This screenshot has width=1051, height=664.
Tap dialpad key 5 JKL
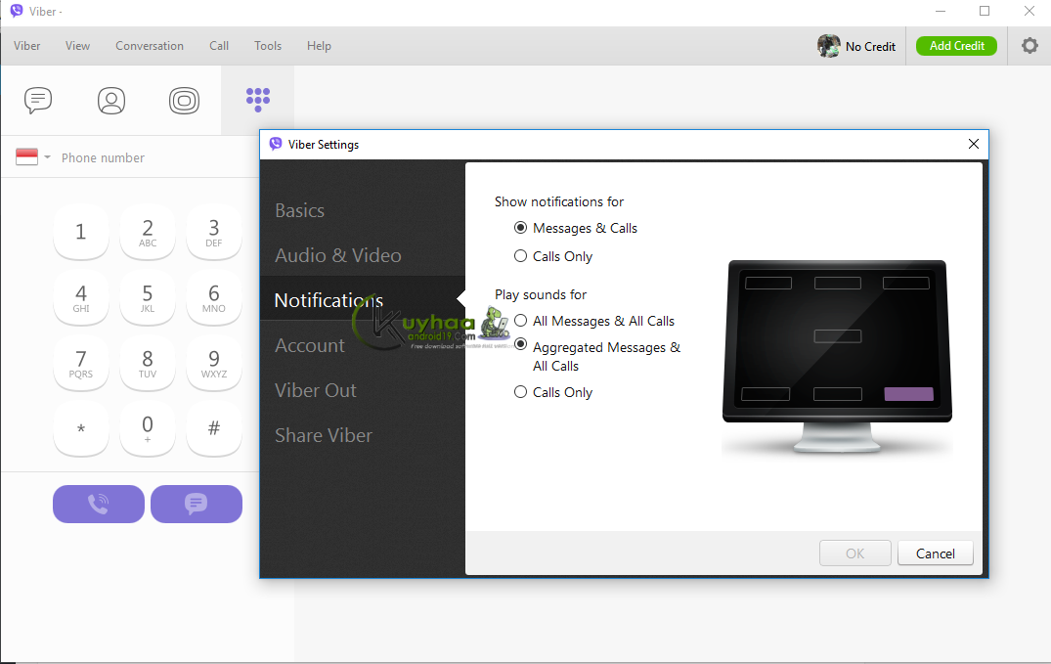coord(148,298)
